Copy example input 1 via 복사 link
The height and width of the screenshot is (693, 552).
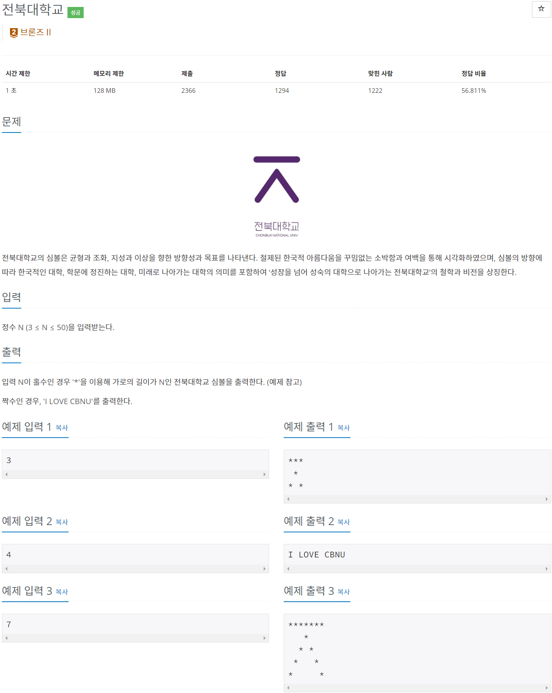tap(62, 428)
